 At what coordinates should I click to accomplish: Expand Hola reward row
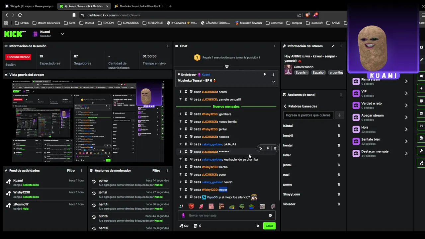(x=406, y=129)
